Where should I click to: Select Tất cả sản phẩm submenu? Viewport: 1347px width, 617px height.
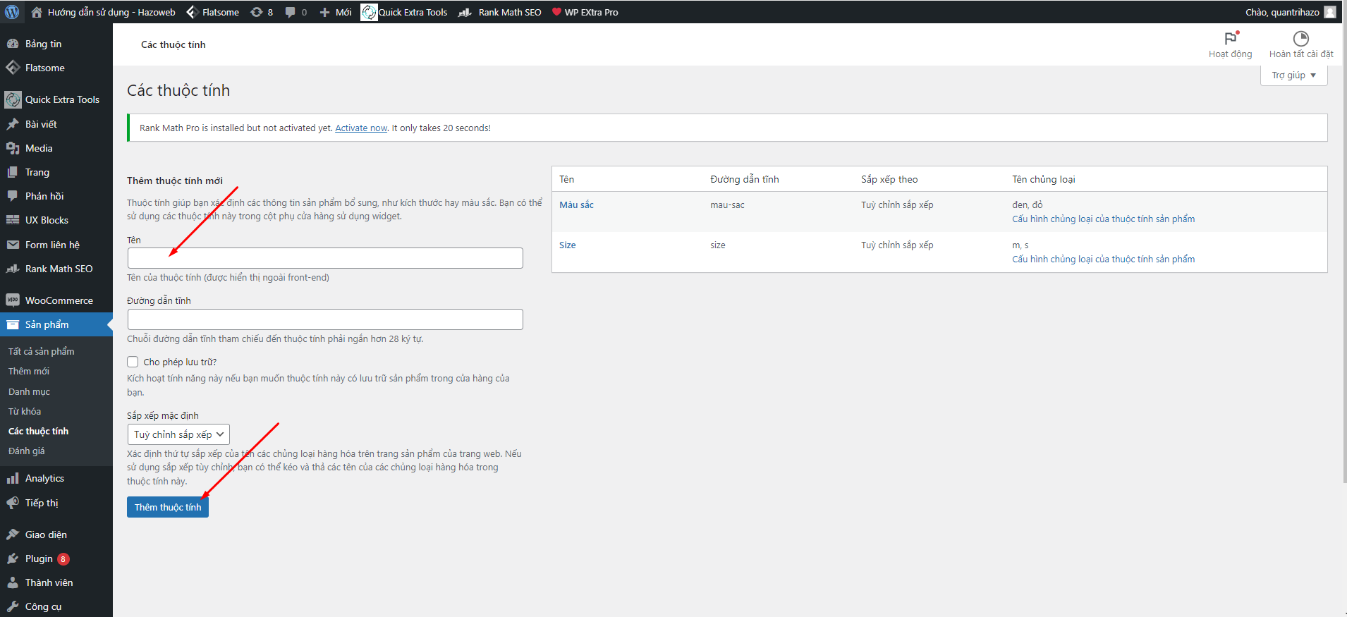click(41, 351)
